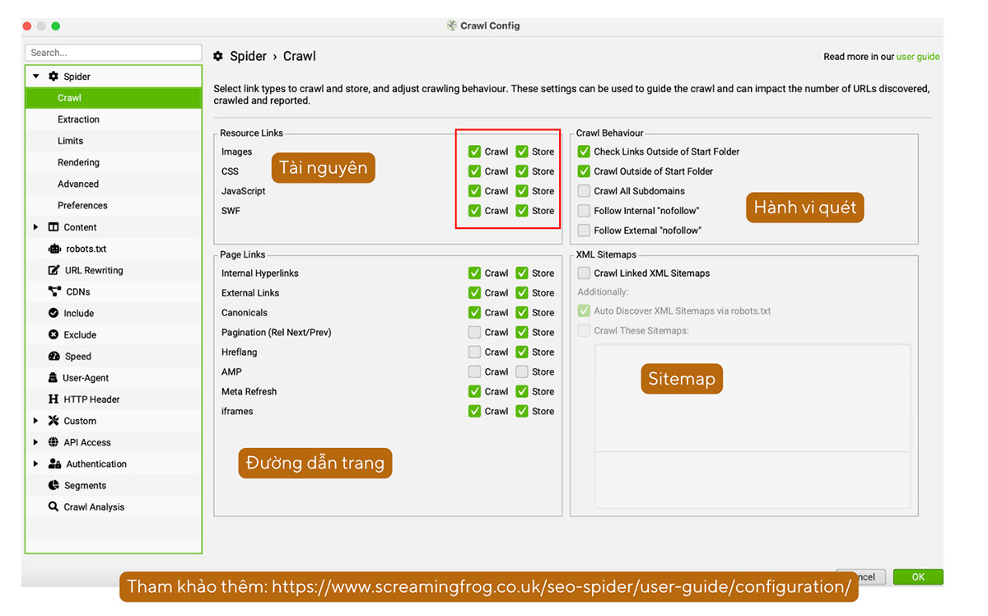Open the Preferences settings
Viewport: 988px width, 616px height.
click(x=114, y=205)
